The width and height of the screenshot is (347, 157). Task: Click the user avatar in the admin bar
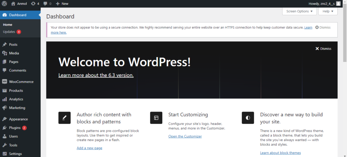(x=338, y=3)
